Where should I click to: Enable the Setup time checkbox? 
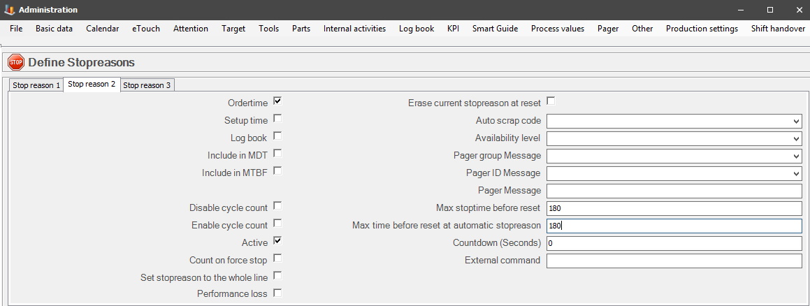[x=277, y=119]
